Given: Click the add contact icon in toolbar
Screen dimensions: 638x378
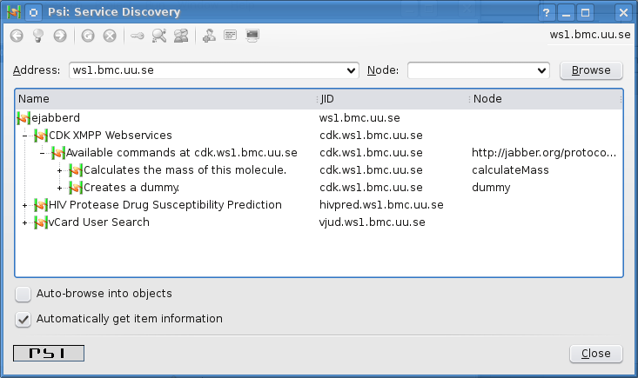Looking at the screenshot, I should pos(209,36).
